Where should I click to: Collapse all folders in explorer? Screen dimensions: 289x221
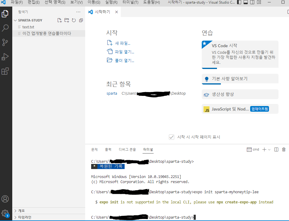(81, 20)
